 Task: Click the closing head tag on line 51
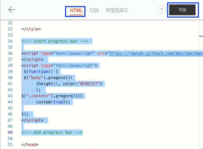30,144
